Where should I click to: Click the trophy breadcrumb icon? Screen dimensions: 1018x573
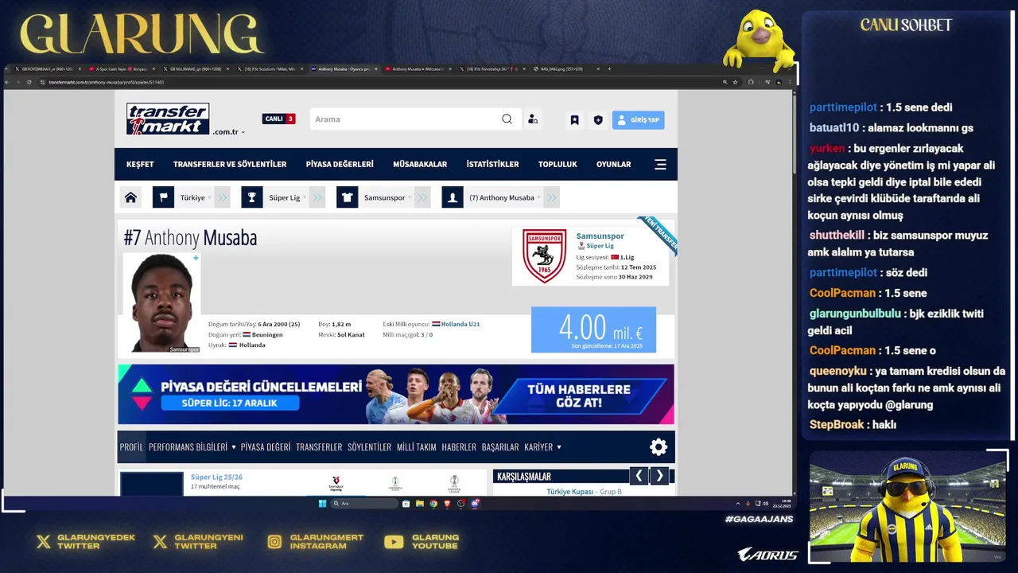click(252, 197)
